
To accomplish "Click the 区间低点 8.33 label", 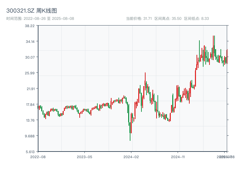I will [x=197, y=19].
